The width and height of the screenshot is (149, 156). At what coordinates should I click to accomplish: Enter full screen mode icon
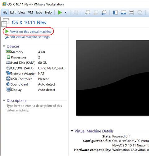(132, 13)
